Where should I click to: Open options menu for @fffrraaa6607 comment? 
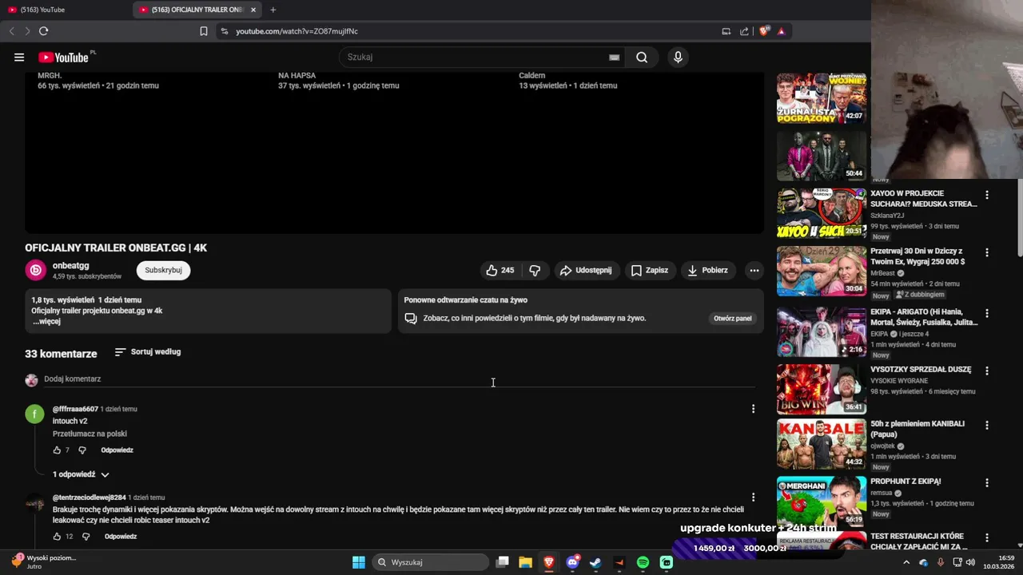click(753, 409)
